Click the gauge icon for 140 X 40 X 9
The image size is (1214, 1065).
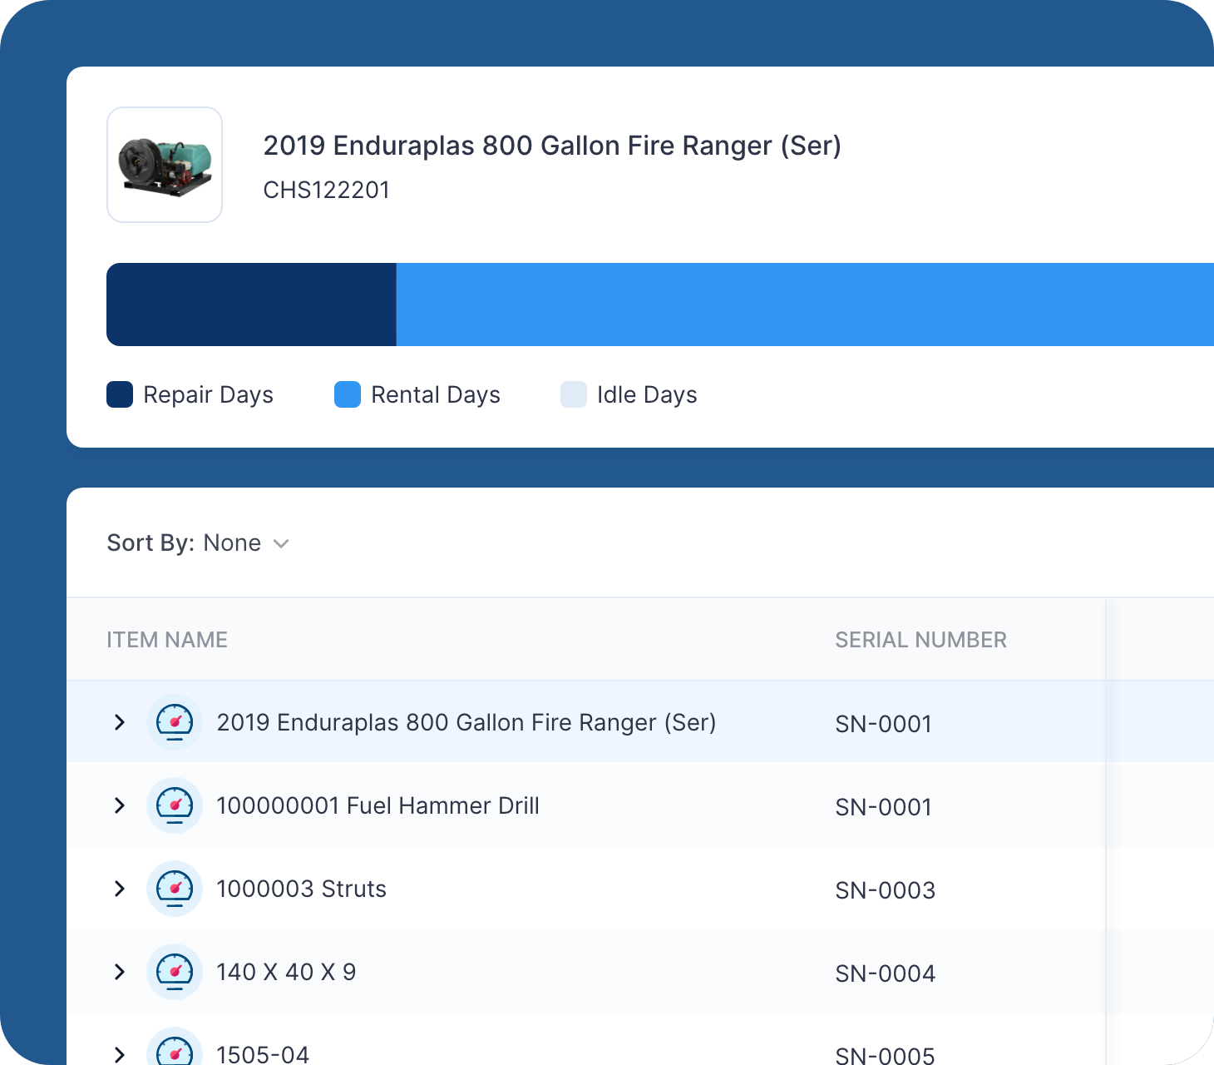tap(175, 972)
